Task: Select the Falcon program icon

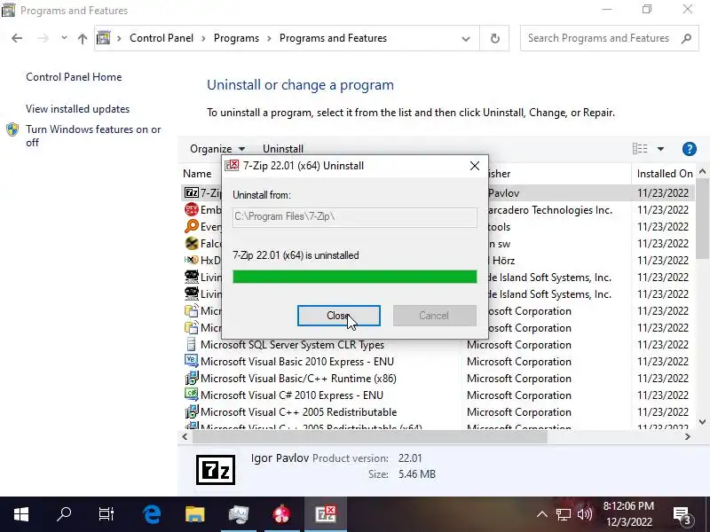Action: (192, 243)
